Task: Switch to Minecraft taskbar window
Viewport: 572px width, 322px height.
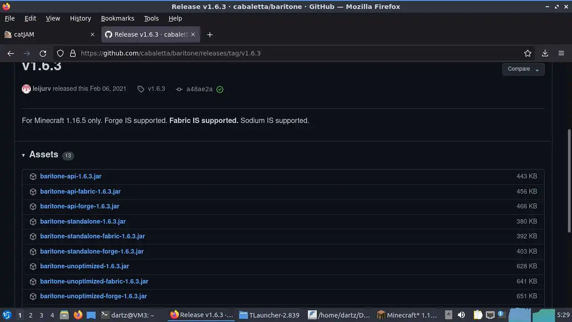Action: tap(407, 315)
